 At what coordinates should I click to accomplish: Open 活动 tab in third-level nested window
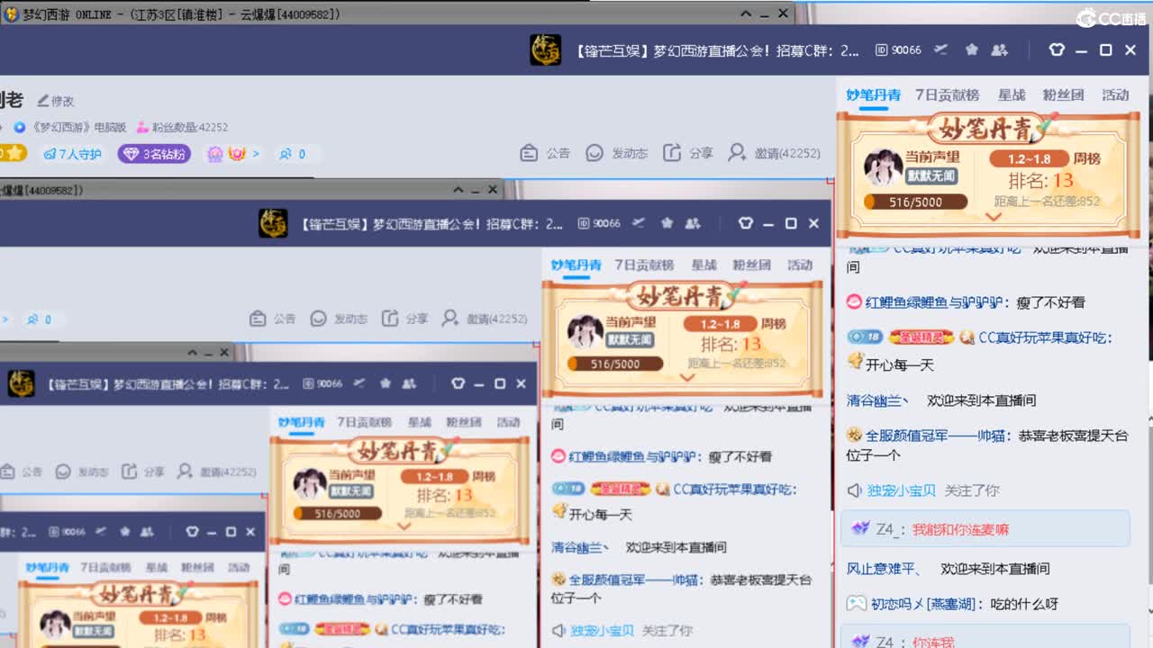pyautogui.click(x=508, y=422)
